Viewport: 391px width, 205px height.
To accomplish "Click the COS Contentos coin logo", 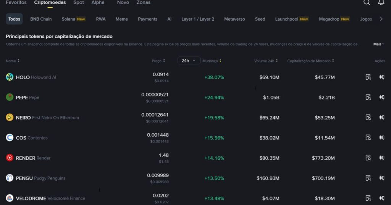I will pos(10,138).
